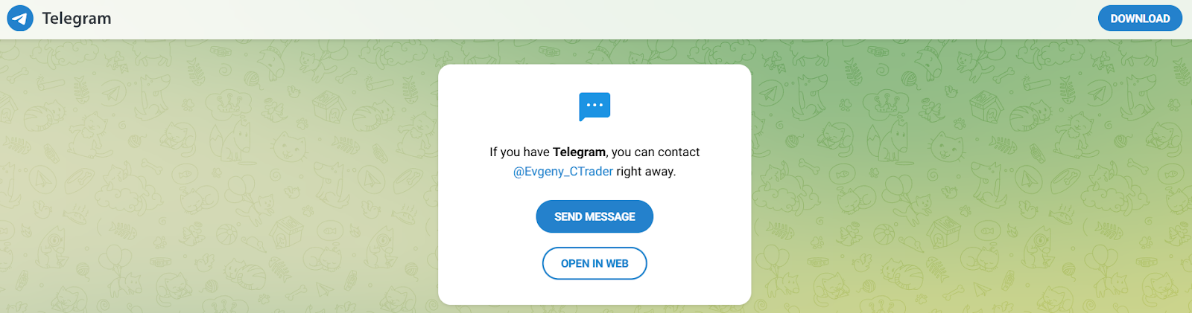
Task: Click the patterned background right of the card
Action: (x=968, y=178)
